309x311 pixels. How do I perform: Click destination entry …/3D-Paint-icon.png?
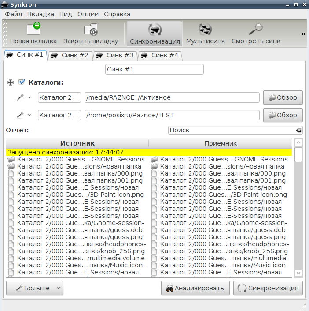224,195
